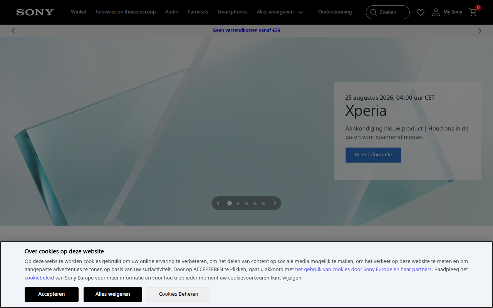
Task: Select the fifth carousel dot
Action: pos(263,204)
